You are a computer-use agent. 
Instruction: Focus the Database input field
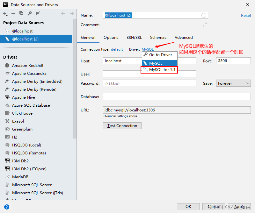coord(177,97)
